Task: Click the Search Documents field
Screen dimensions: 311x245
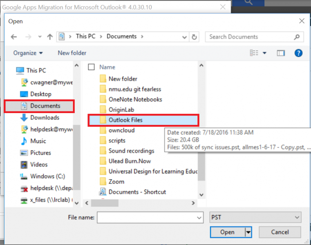Action: [254, 37]
